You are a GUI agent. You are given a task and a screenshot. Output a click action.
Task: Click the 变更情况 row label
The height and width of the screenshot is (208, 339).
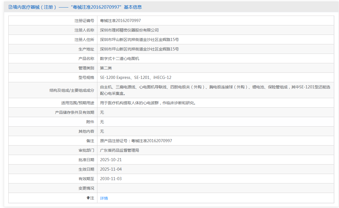(86, 188)
